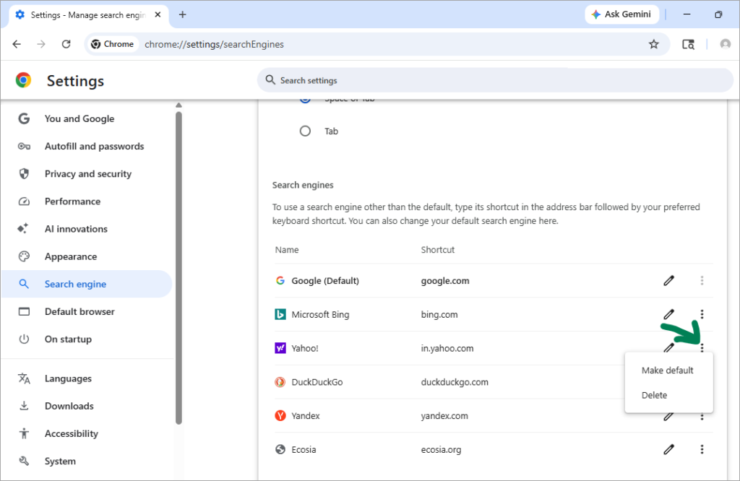This screenshot has height=481, width=740.
Task: Open more actions for Microsoft Bing
Action: (702, 315)
